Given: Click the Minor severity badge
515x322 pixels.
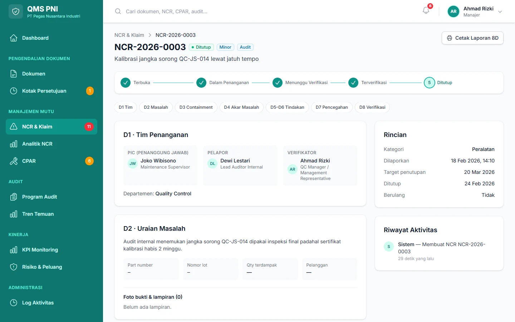Looking at the screenshot, I should [225, 47].
